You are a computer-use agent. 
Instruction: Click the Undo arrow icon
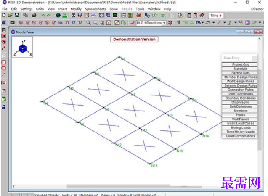(x=43, y=16)
